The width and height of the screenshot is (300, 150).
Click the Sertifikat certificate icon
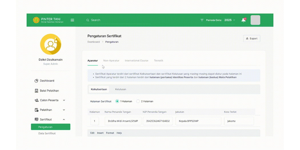click(36, 120)
